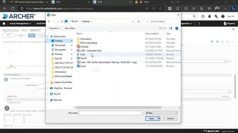Open the Archer Reports link

tap(229, 24)
